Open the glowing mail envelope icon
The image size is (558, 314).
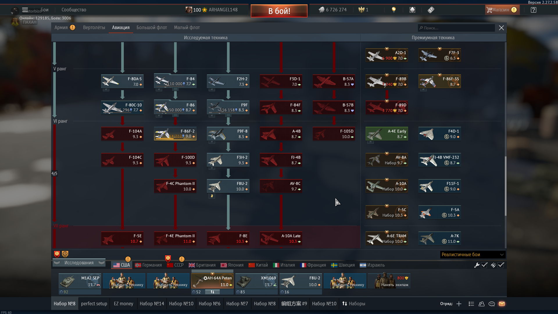point(502,304)
